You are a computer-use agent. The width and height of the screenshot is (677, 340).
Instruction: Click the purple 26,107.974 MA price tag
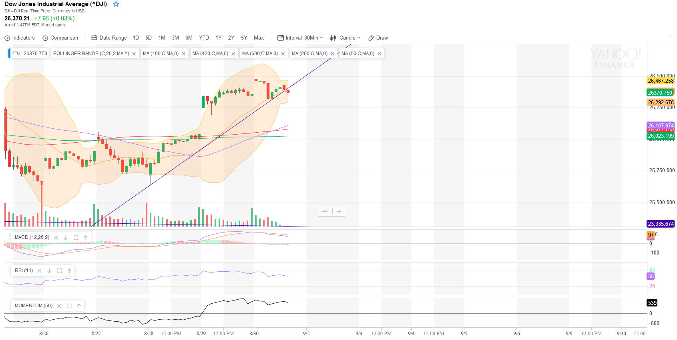pos(661,125)
